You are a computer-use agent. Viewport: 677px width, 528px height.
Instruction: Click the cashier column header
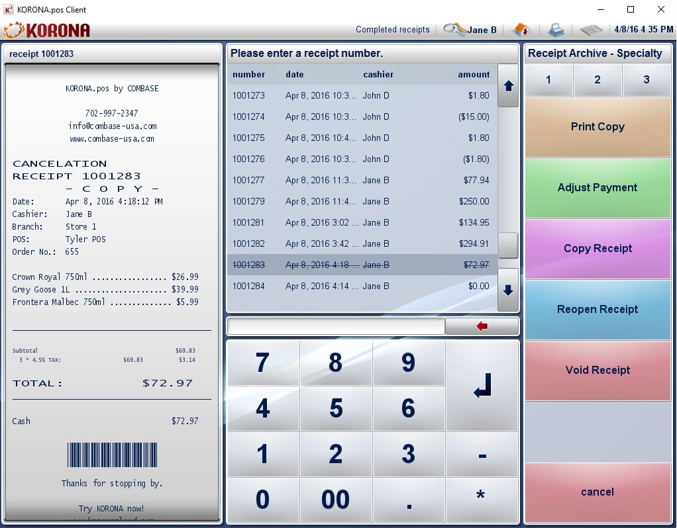(378, 74)
